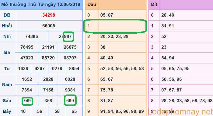The width and height of the screenshot is (213, 116).
Task: Click Đầu row values 65, 67
Action: tap(106, 79)
